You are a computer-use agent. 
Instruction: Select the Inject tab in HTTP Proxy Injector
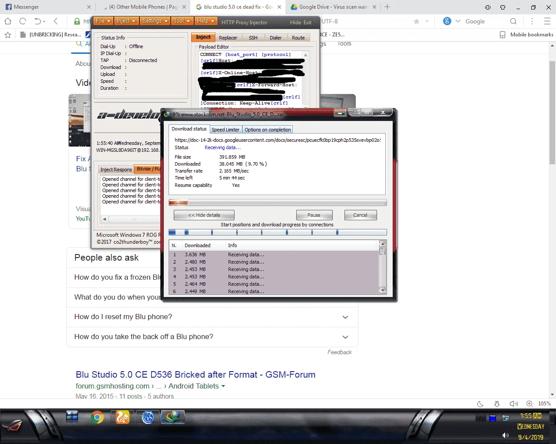[203, 37]
